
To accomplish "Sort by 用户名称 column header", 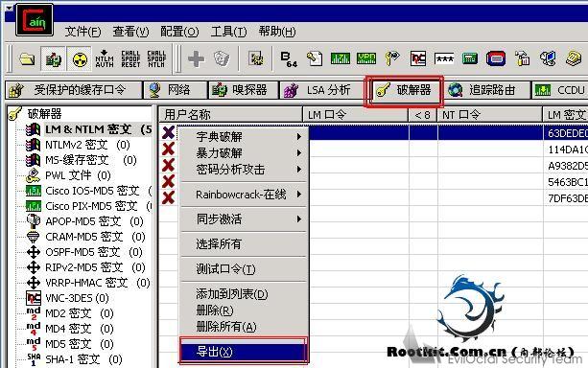I will (x=230, y=114).
